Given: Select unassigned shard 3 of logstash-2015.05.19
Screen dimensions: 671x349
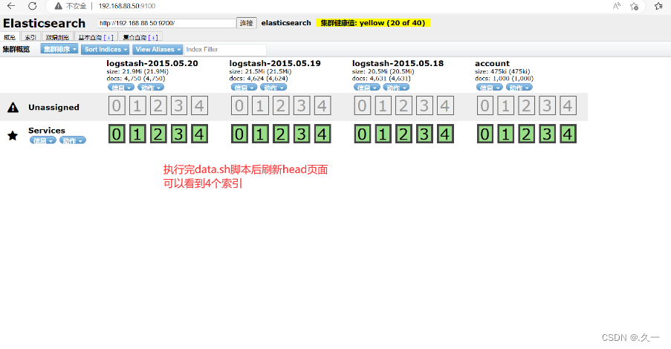Looking at the screenshot, I should coord(302,105).
